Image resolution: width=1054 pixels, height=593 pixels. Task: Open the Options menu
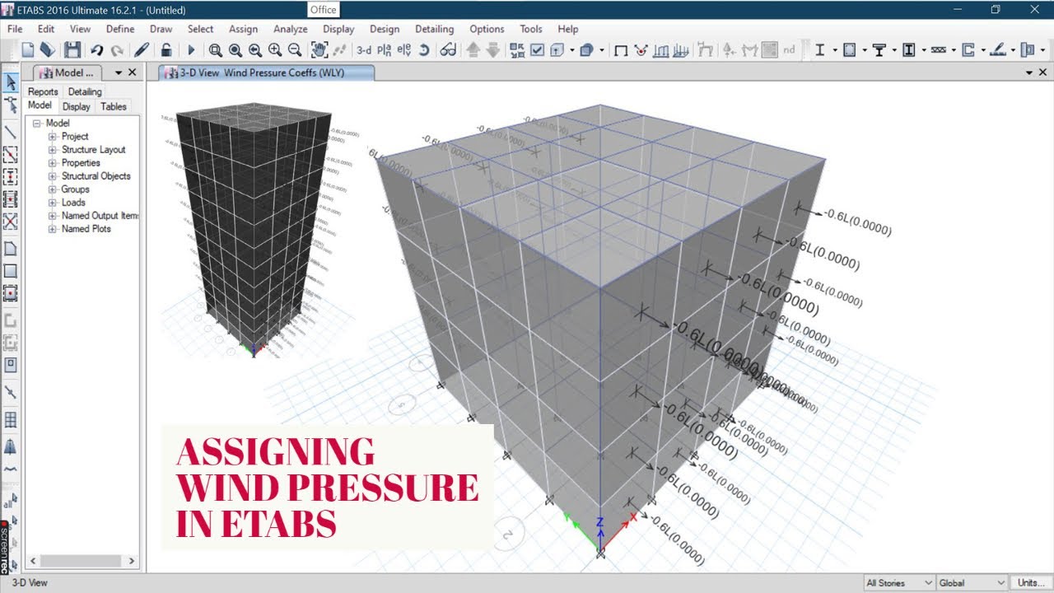point(487,29)
